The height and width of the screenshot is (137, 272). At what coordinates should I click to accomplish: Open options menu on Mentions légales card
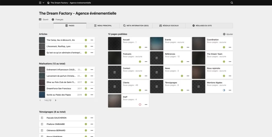pyautogui.click(x=230, y=90)
